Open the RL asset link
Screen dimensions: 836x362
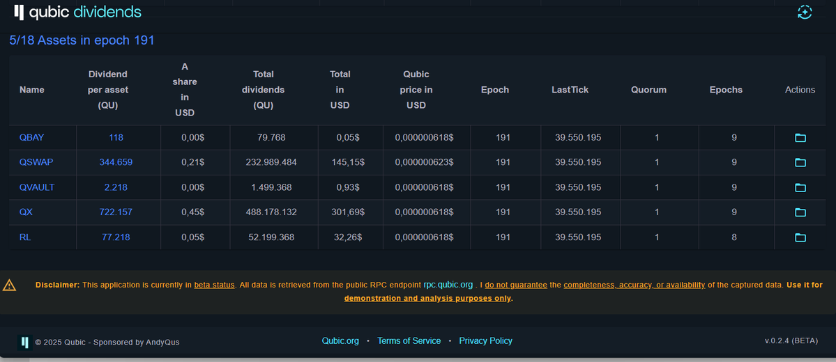pos(24,237)
